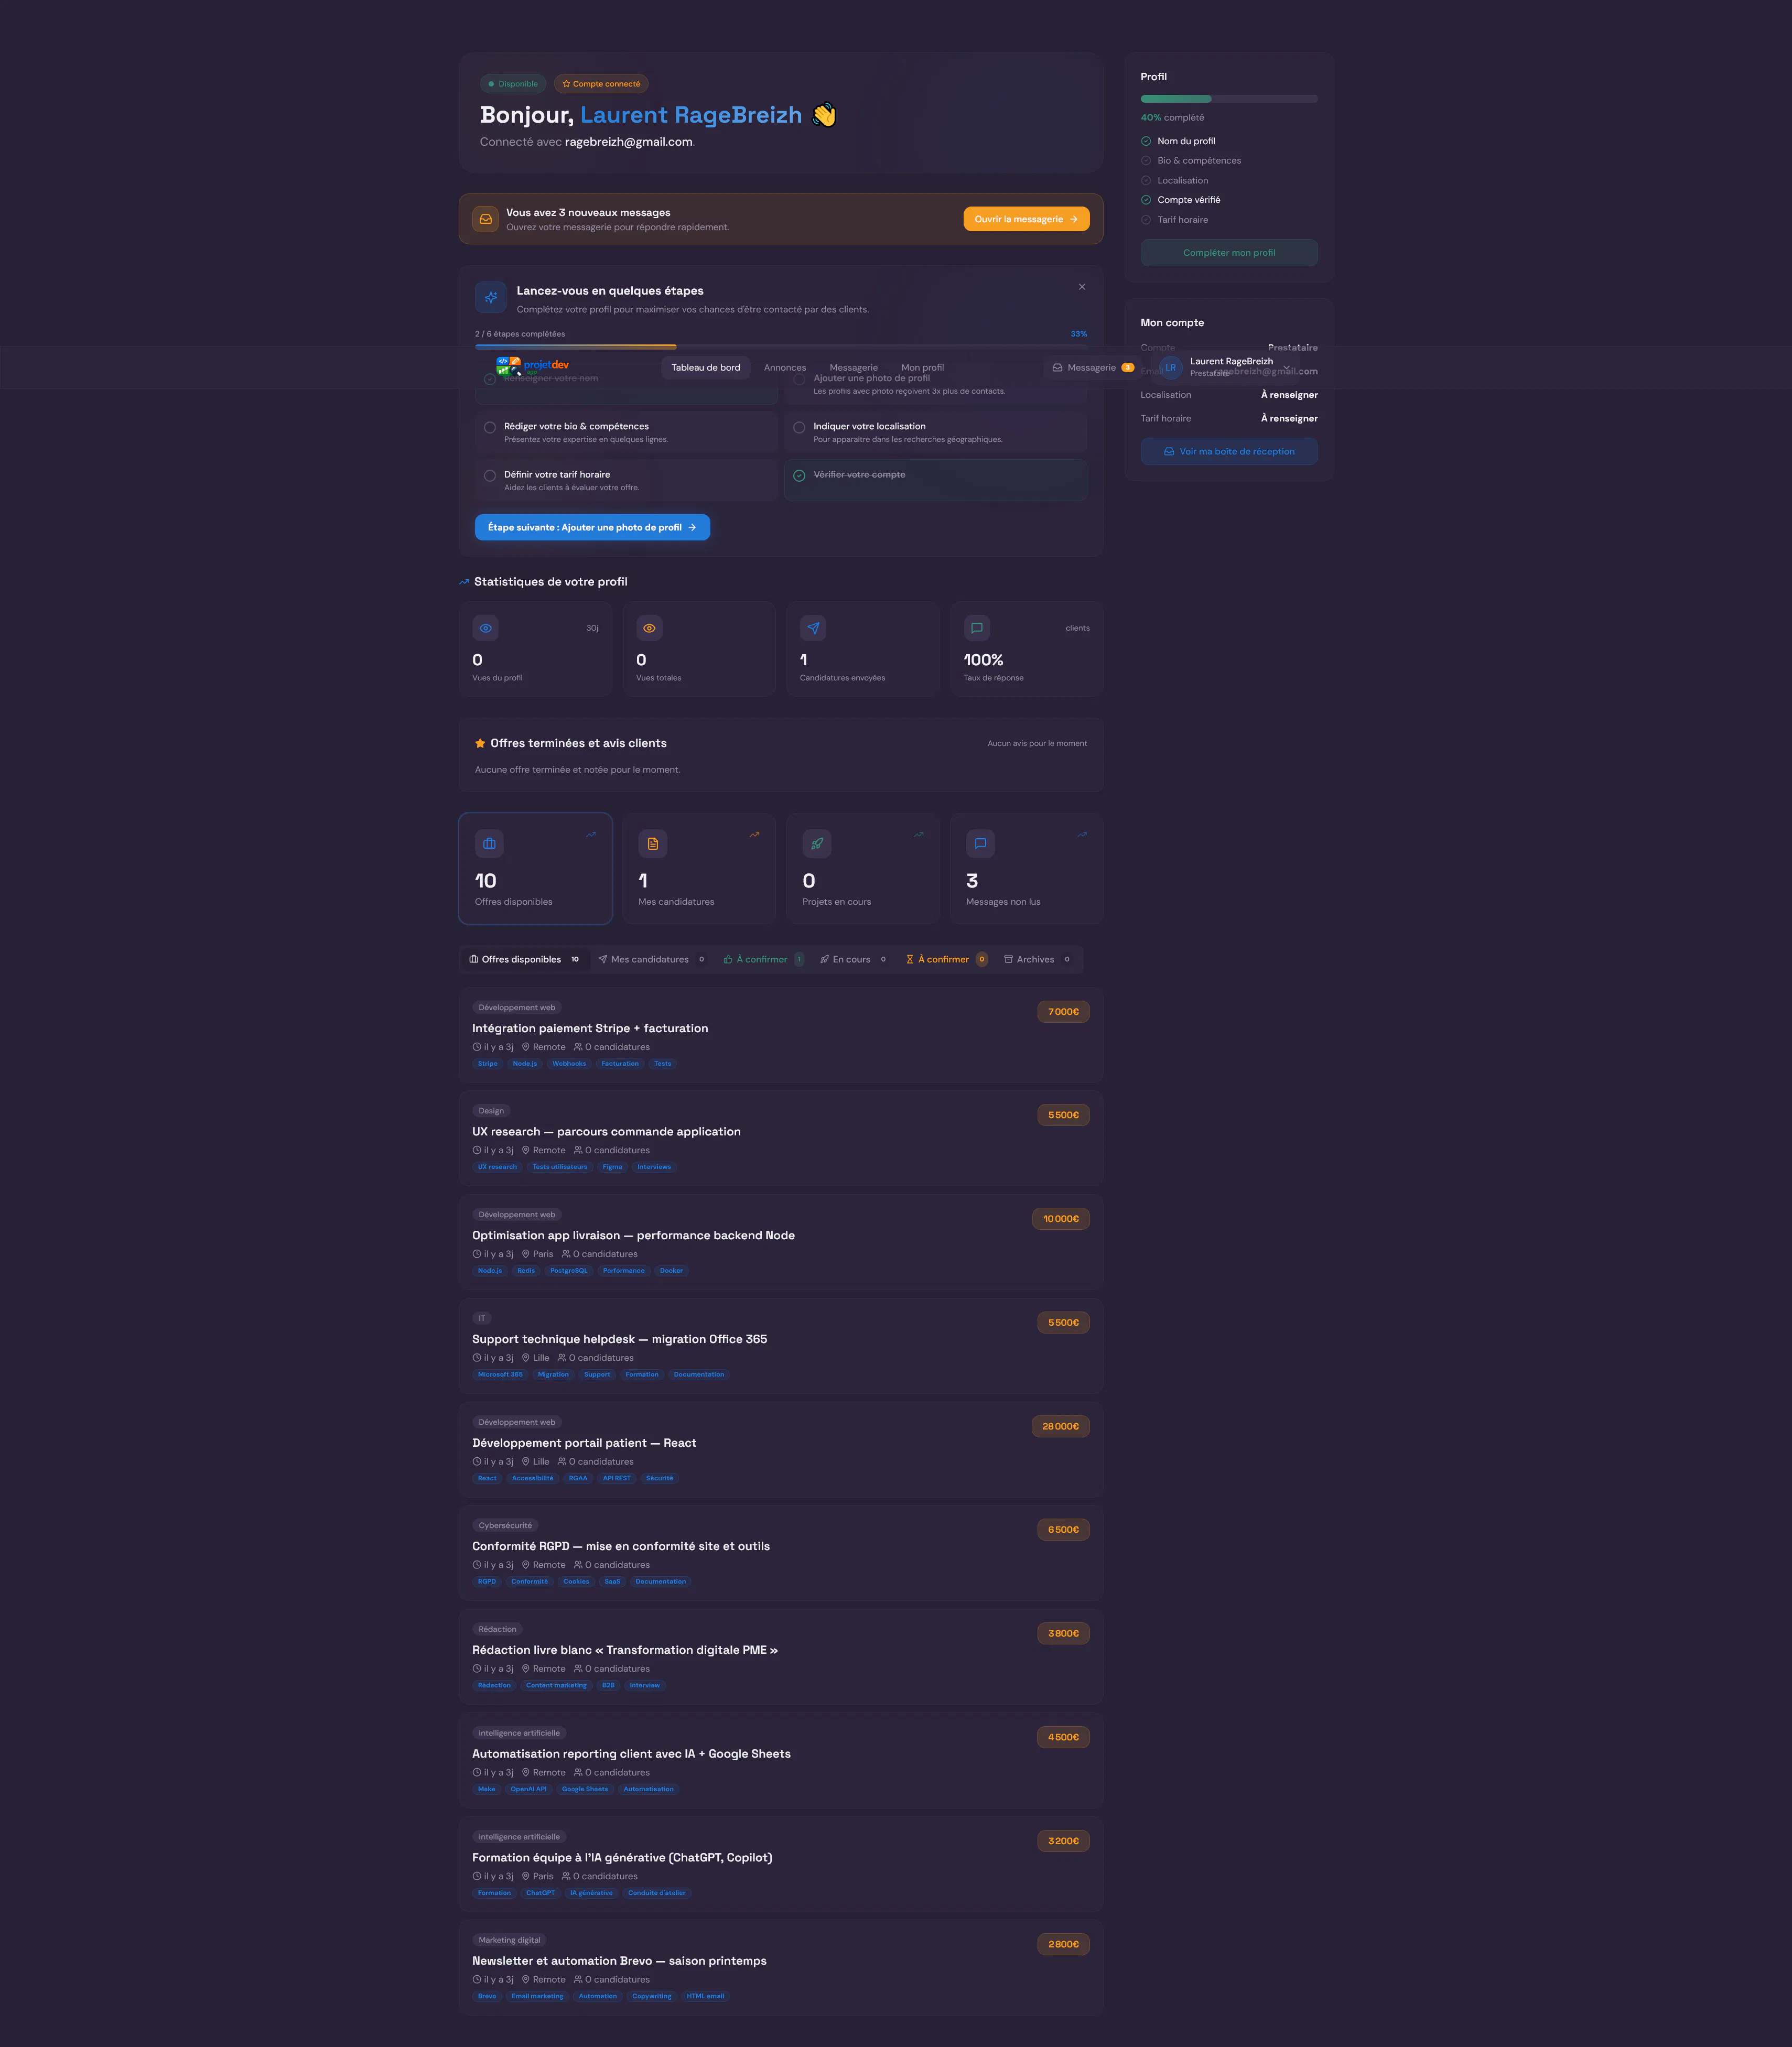1792x2047 pixels.
Task: Click the trend arrow in the Projets en cours card
Action: [918, 835]
